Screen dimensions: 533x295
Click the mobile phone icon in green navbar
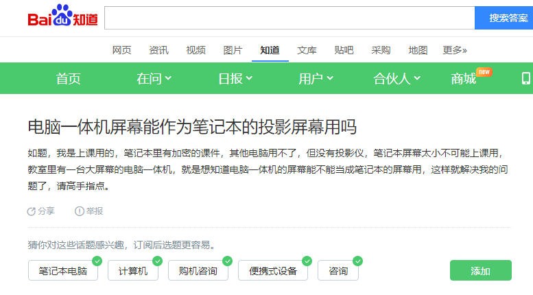click(x=526, y=78)
